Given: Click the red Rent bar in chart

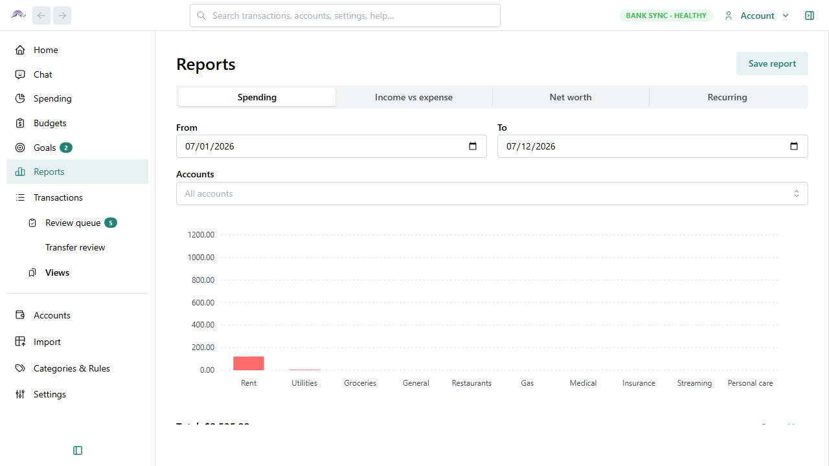Looking at the screenshot, I should 249,363.
